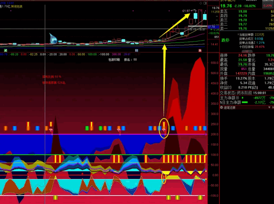
Task: Click the 封单占成交 0.03倍 value
Action: click(259, 39)
